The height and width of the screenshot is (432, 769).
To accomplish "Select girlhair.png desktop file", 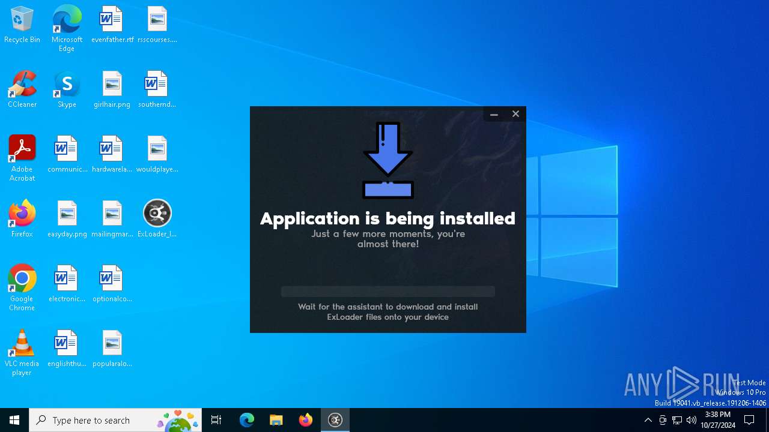I will pos(112,89).
